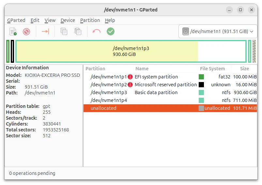The image size is (262, 185).
Task: Click the EFI system partition name
Action: [x=156, y=77]
